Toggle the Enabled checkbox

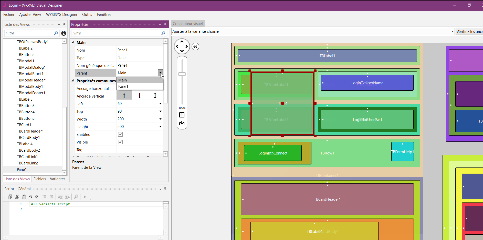[x=120, y=134]
